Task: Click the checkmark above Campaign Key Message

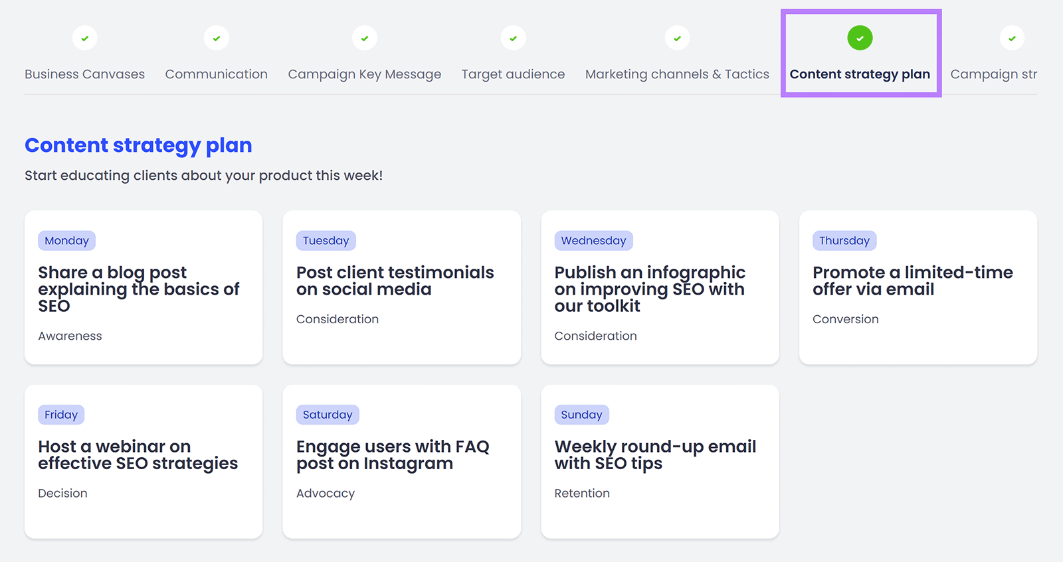Action: pyautogui.click(x=365, y=38)
